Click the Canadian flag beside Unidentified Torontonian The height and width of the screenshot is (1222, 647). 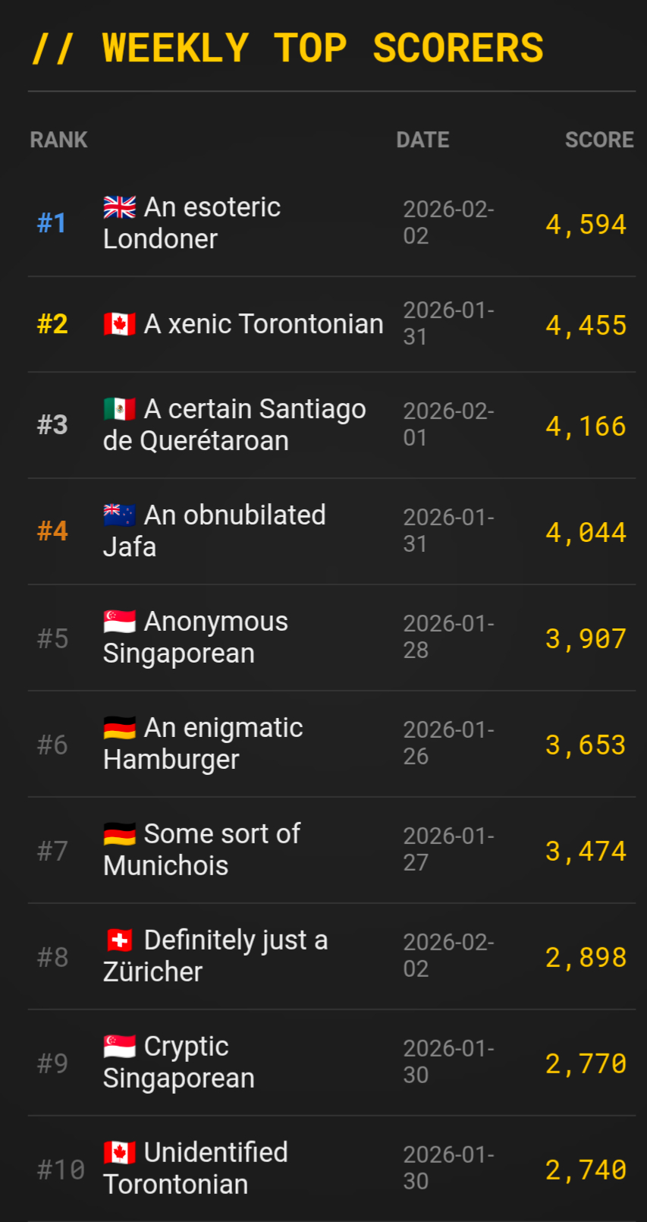coord(120,1153)
